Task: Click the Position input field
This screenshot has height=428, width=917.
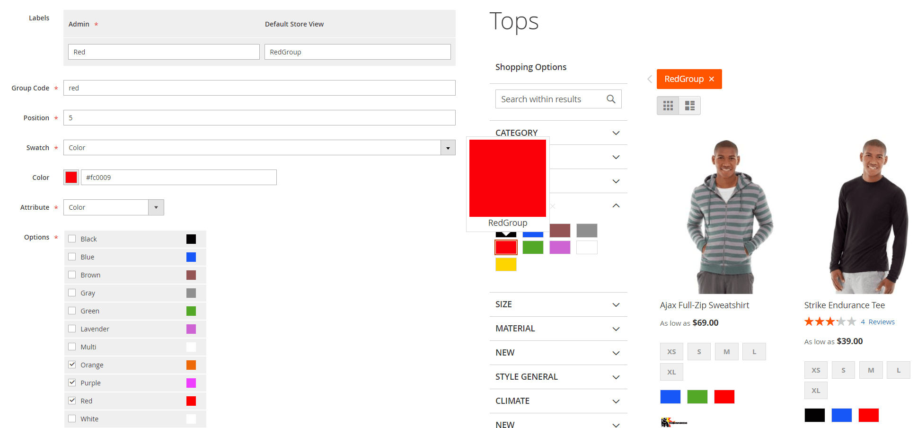Action: pyautogui.click(x=259, y=117)
